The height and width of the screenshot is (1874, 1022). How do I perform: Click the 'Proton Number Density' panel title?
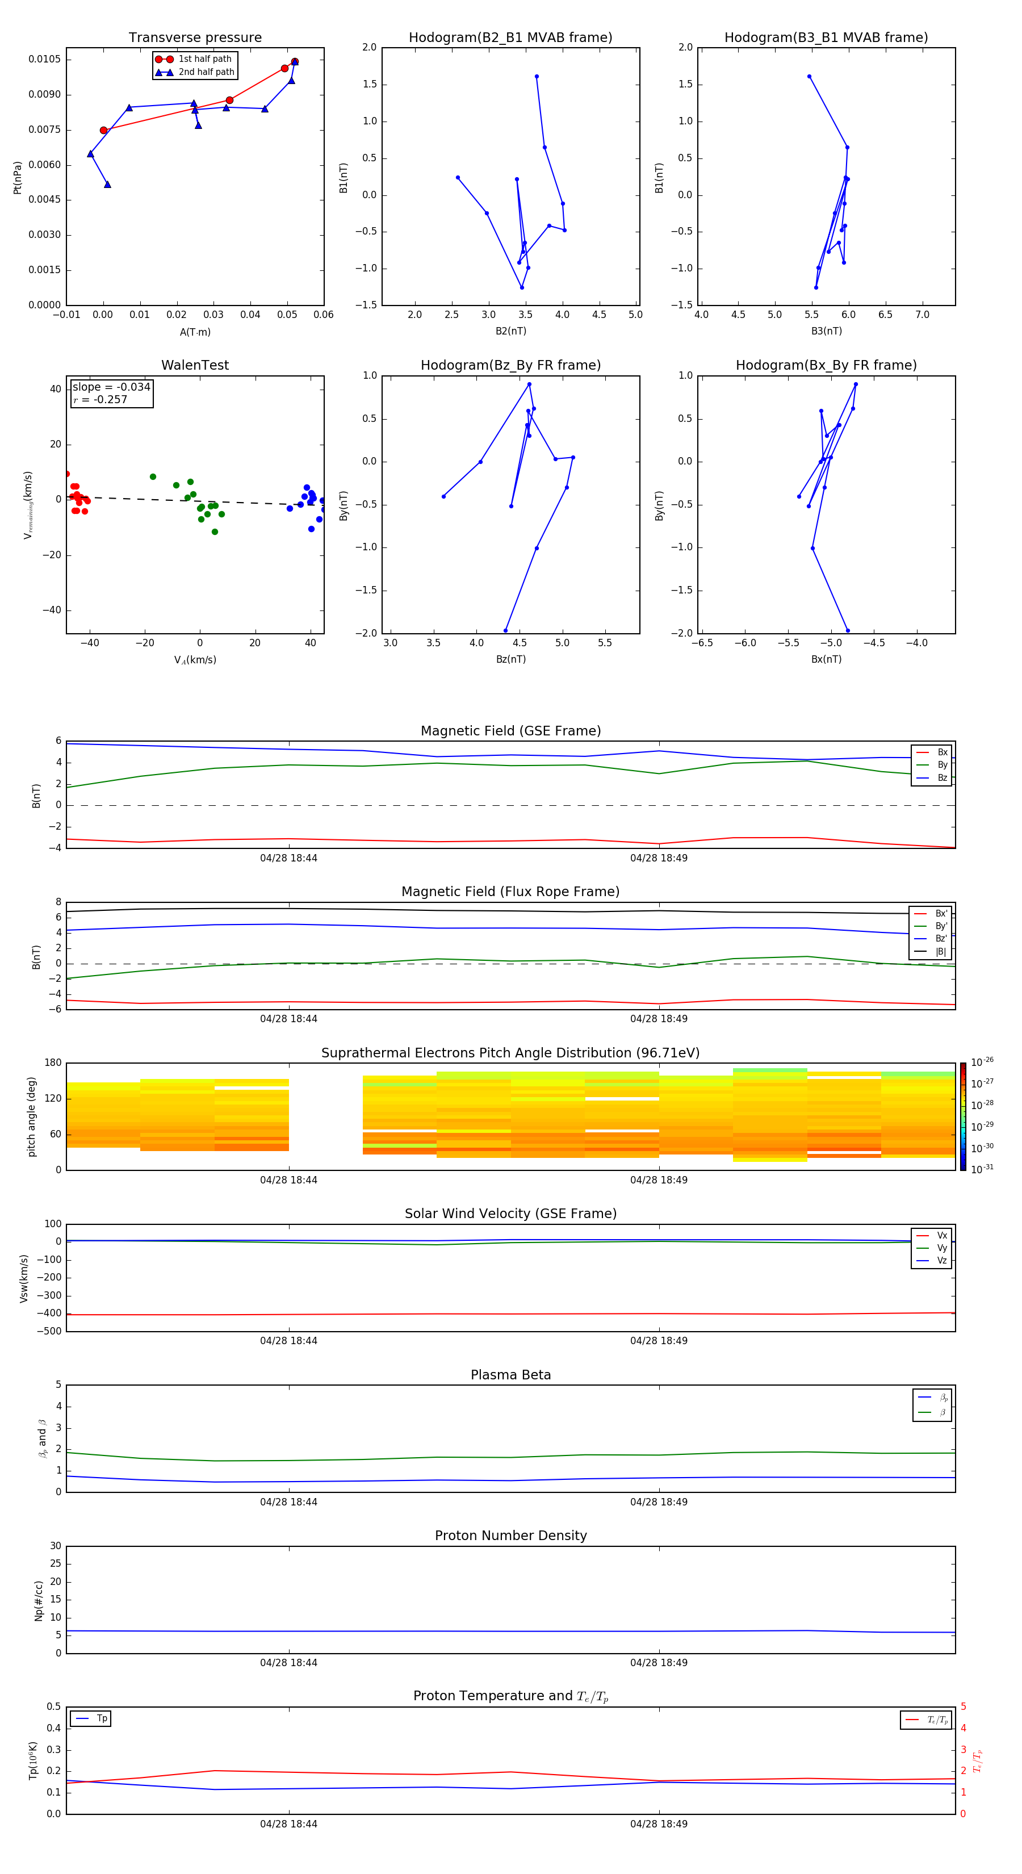click(x=510, y=1536)
